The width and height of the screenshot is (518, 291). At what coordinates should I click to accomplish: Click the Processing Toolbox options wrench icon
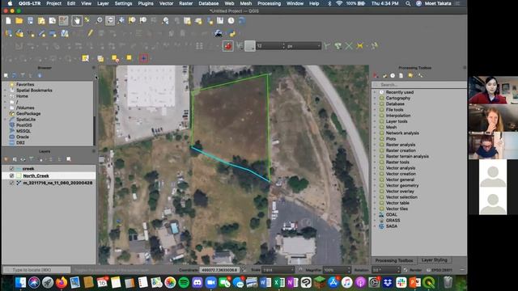(x=420, y=75)
